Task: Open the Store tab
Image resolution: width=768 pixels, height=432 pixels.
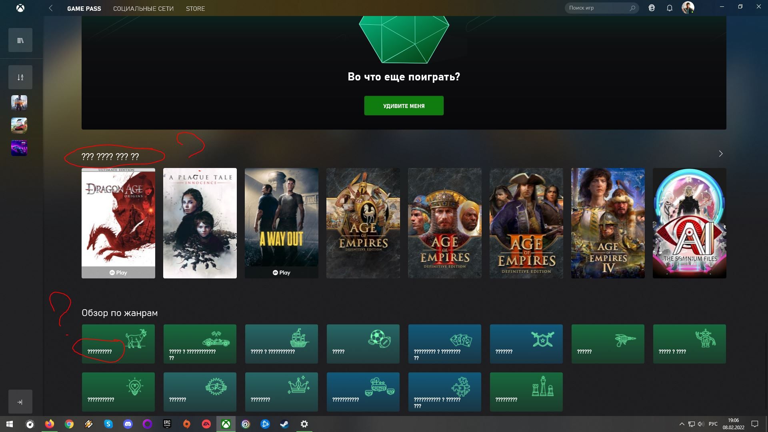Action: [x=195, y=8]
